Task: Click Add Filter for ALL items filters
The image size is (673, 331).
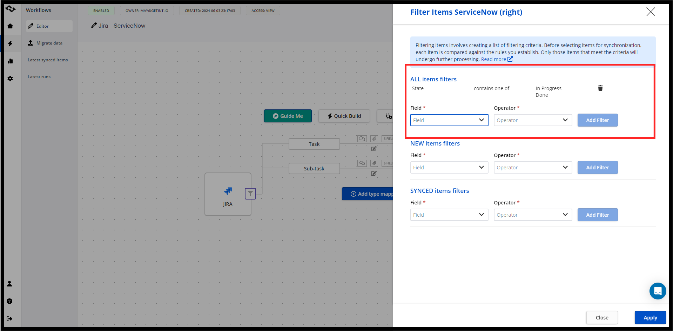Action: point(597,120)
